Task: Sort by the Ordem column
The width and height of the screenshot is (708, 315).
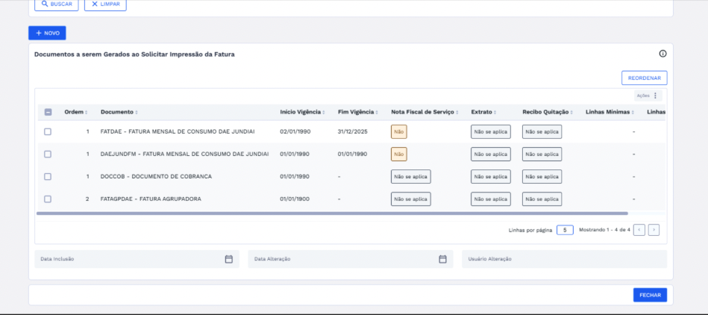Action: [75, 112]
